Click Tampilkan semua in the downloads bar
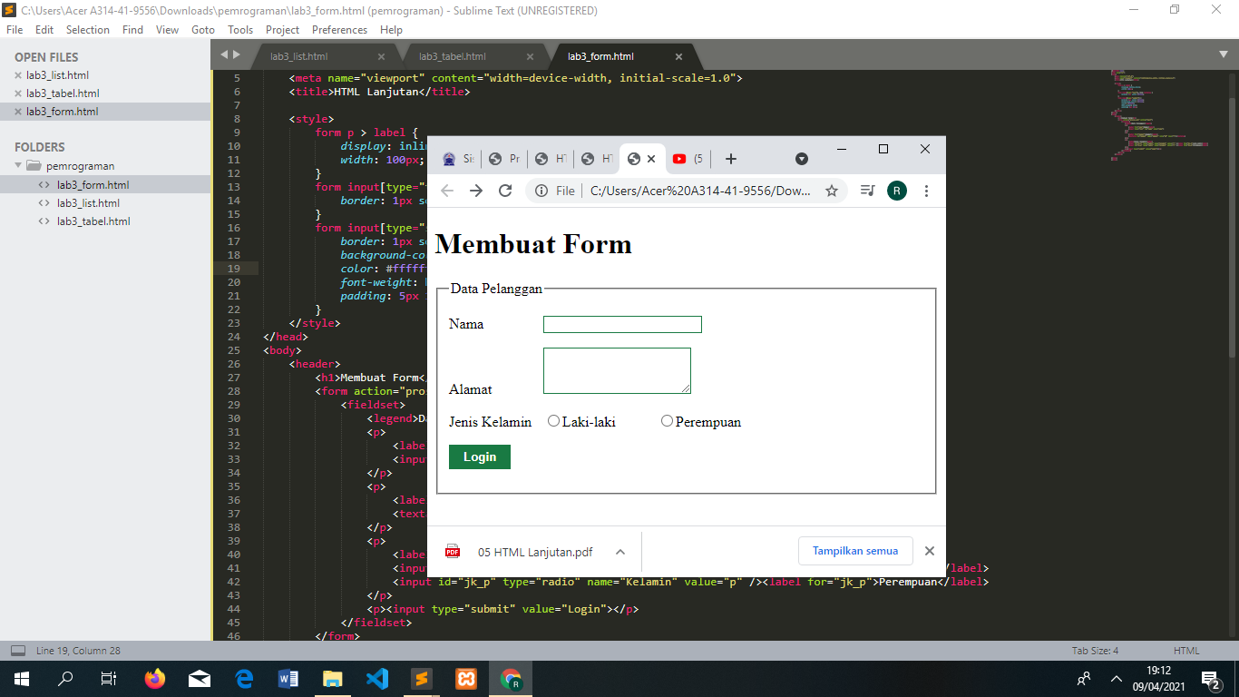Image resolution: width=1239 pixels, height=697 pixels. 854,551
